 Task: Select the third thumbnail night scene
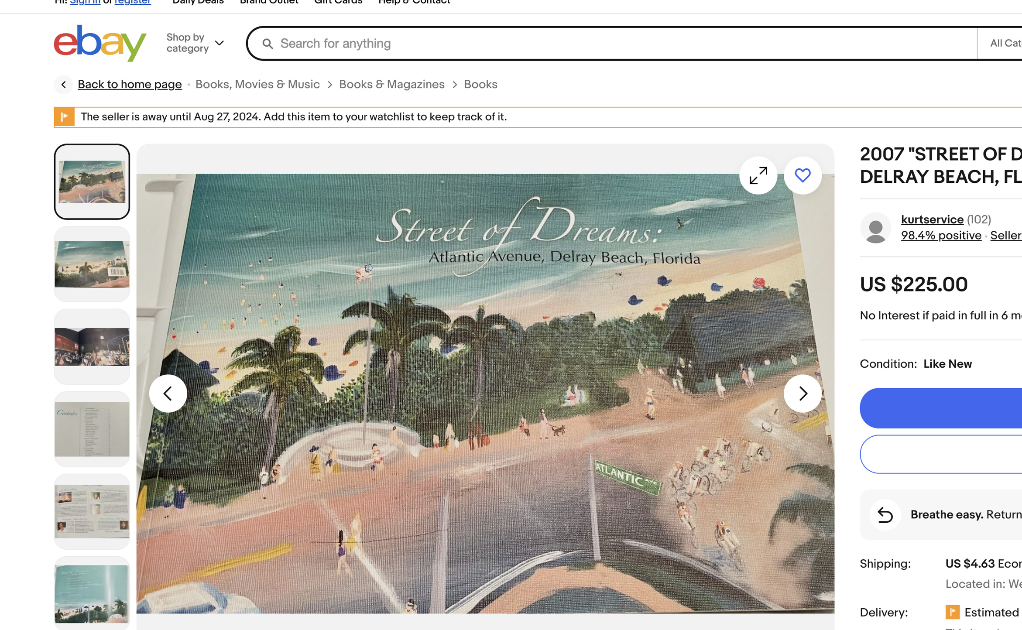(x=92, y=346)
